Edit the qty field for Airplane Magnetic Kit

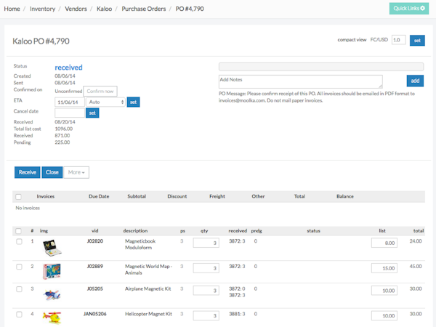click(206, 291)
